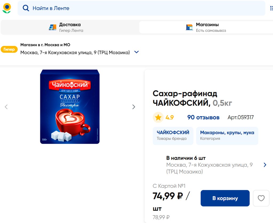273x223 pixels.
Task: Open the 90 отзывов reviews link
Action: (x=203, y=117)
